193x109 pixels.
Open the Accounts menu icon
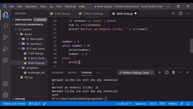5,84
